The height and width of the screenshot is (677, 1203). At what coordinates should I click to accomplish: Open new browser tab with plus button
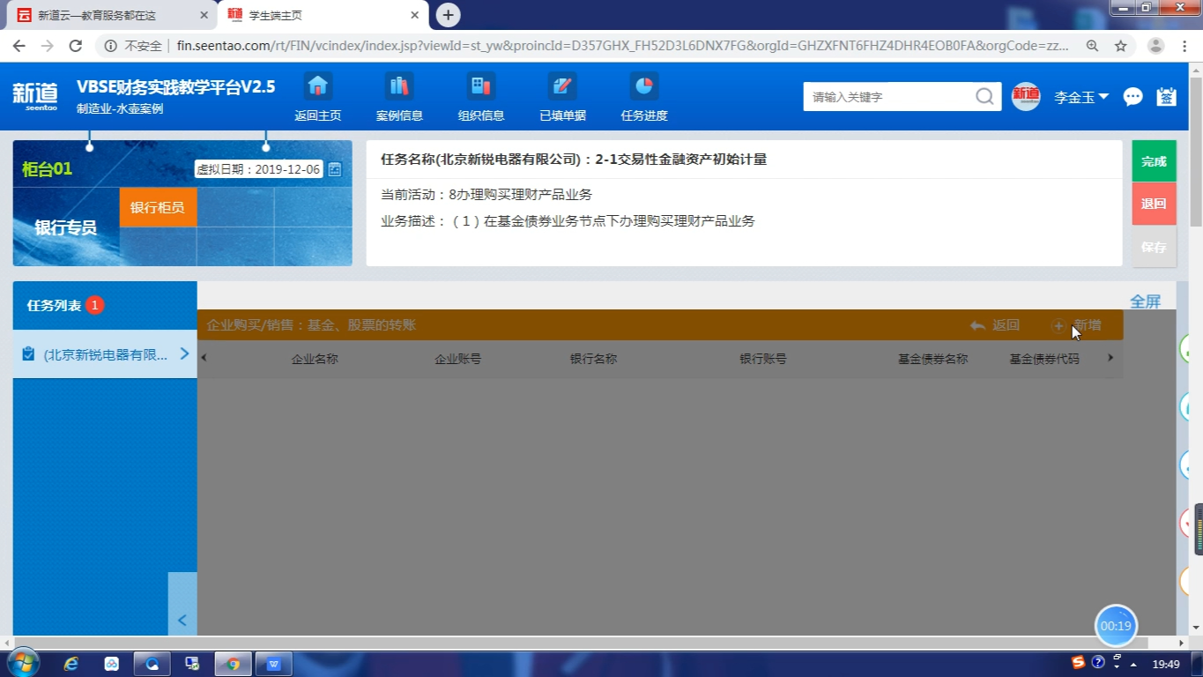[x=448, y=15]
